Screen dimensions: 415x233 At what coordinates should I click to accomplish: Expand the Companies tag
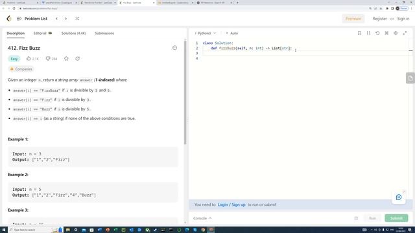(x=21, y=69)
